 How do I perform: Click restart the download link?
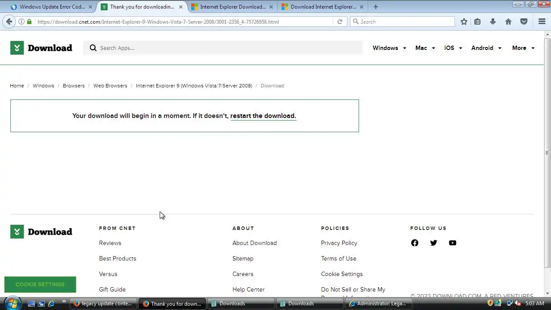pyautogui.click(x=263, y=116)
